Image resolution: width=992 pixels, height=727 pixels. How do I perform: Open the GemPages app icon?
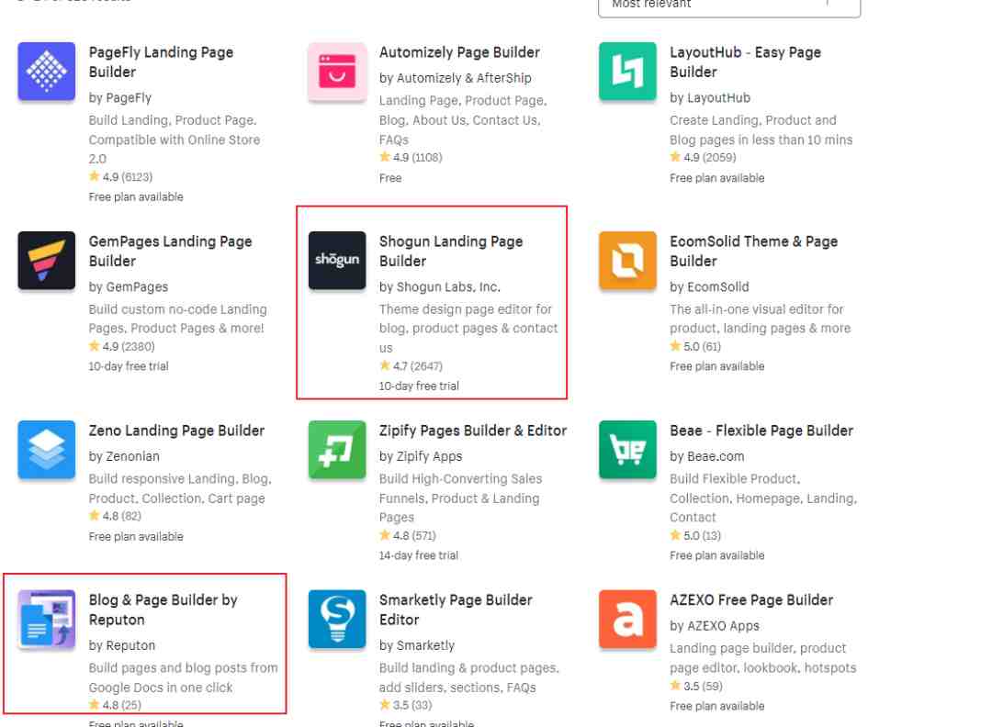[x=47, y=261]
